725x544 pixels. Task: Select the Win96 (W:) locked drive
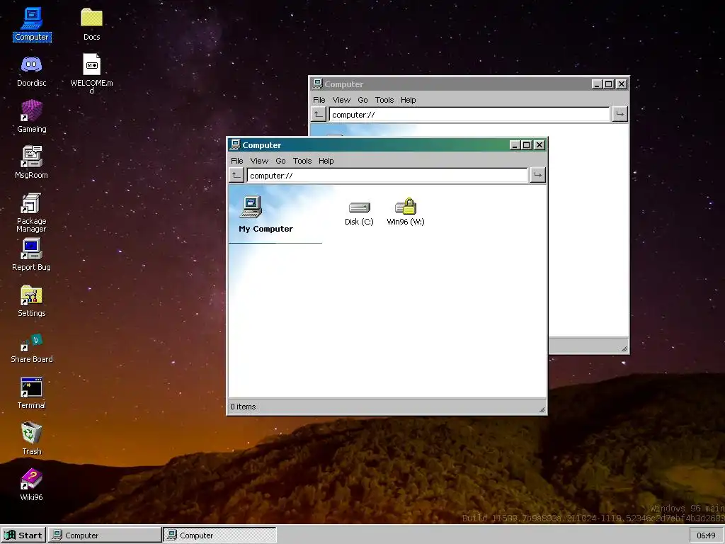[x=406, y=212]
